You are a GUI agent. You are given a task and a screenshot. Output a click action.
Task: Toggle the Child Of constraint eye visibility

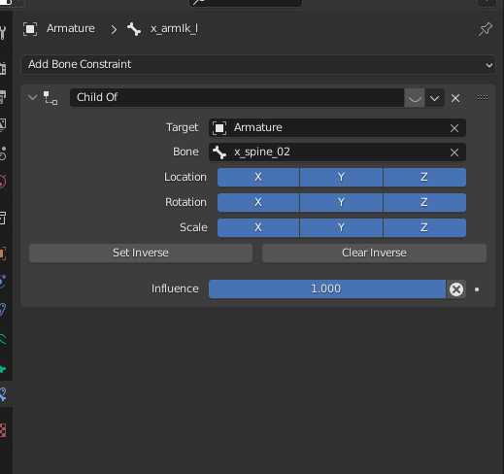[x=415, y=98]
